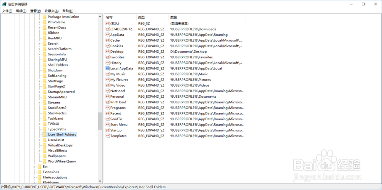Viewport: 382px width, 190px height.
Task: Open the 编辑(E) menu
Action: [21, 11]
